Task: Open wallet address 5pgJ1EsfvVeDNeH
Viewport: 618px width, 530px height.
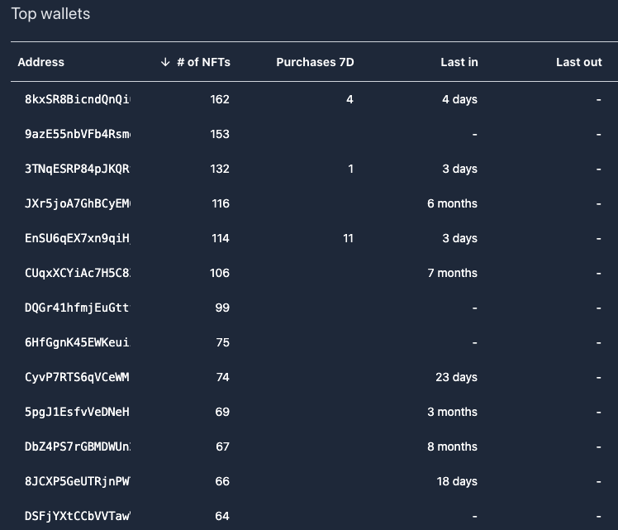Action: (x=78, y=412)
